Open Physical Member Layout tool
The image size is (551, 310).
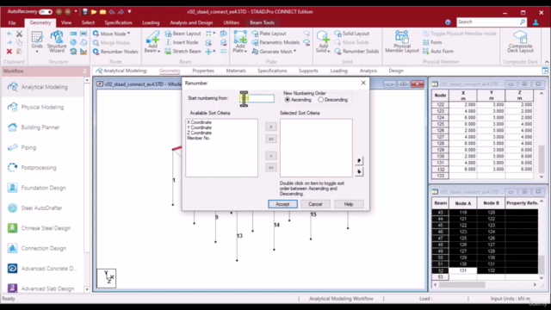[402, 42]
